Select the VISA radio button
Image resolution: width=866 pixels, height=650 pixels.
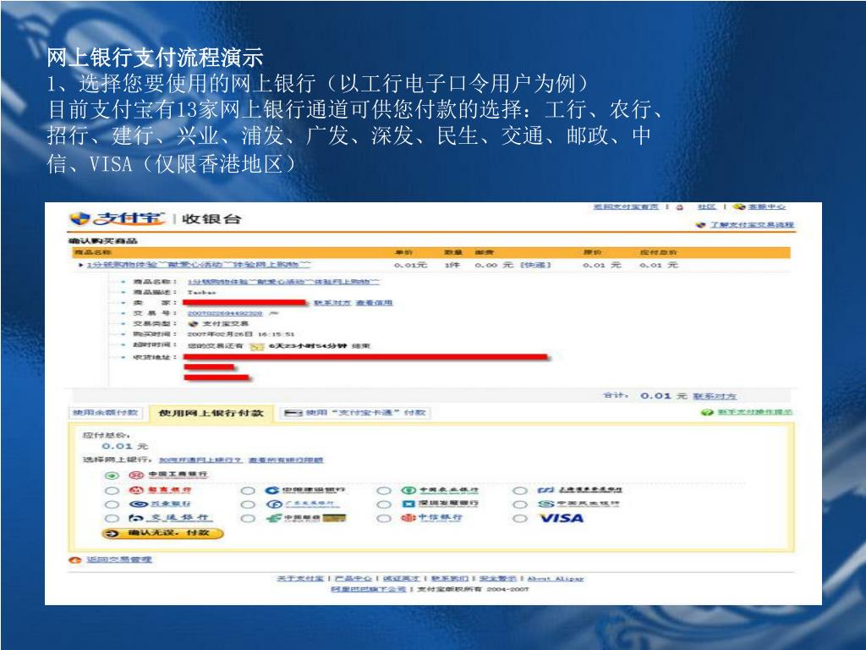click(520, 519)
